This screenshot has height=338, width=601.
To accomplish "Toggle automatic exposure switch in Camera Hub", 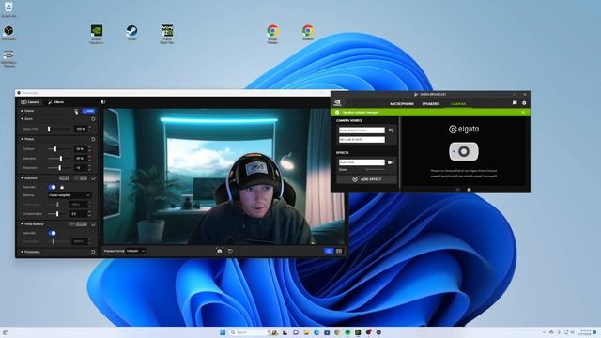I will pyautogui.click(x=53, y=187).
